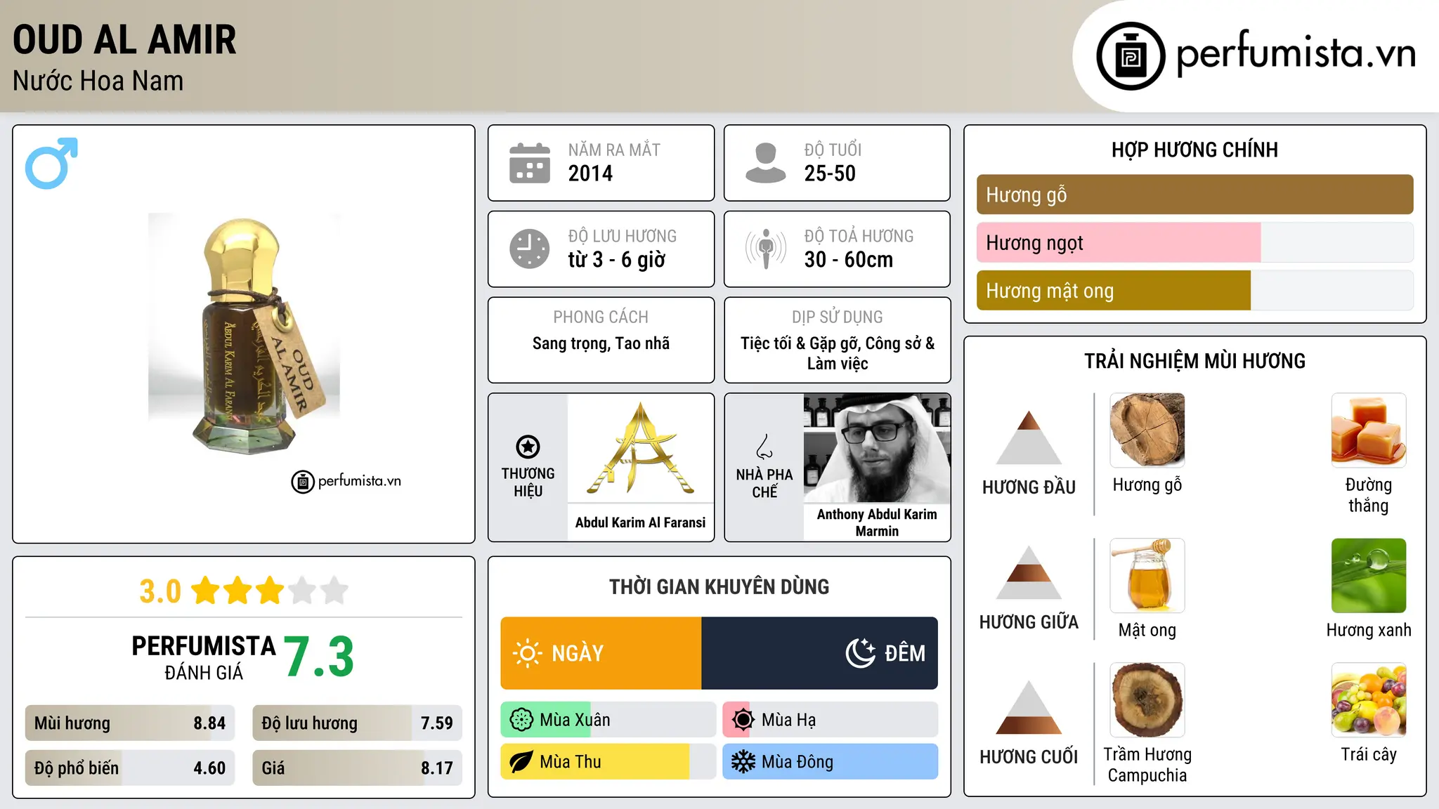Click the Mùa Thu season bar
The image size is (1439, 809).
(x=608, y=762)
